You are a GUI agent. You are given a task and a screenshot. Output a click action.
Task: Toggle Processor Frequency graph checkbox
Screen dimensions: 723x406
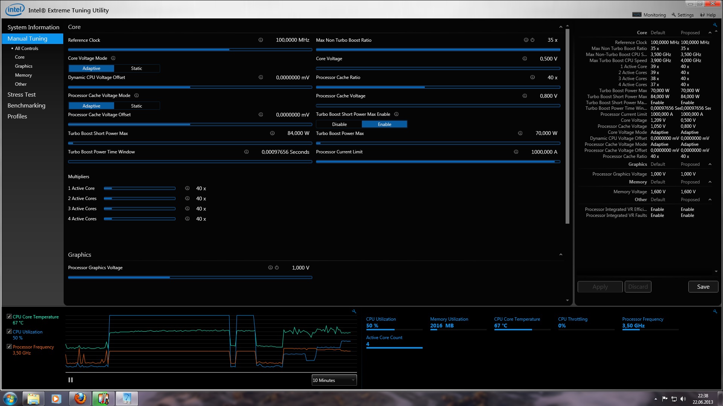pos(9,347)
